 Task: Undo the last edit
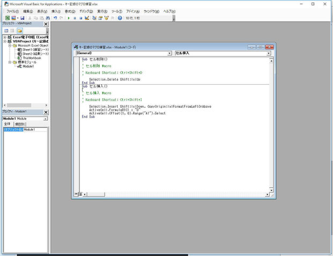(55, 18)
